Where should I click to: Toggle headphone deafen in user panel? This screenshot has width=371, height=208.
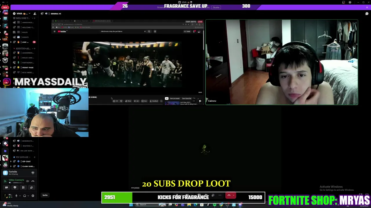point(25,196)
